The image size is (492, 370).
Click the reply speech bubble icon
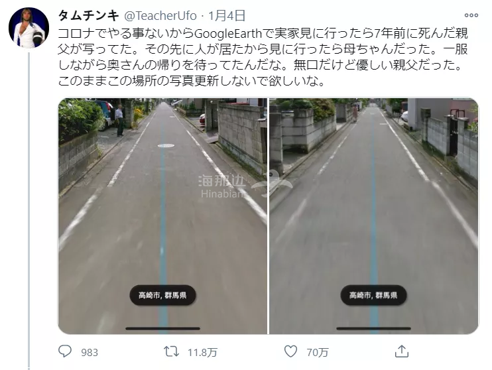(65, 351)
